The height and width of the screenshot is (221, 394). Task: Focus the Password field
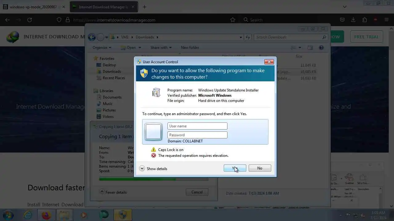tap(197, 135)
